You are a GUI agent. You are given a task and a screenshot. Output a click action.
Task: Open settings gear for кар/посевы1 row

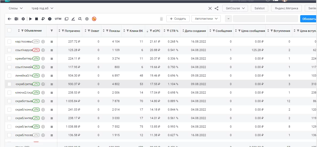click(x=43, y=41)
